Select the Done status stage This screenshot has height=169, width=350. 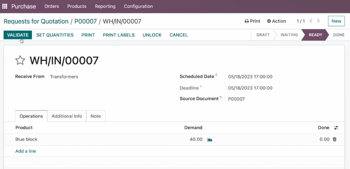(339, 35)
